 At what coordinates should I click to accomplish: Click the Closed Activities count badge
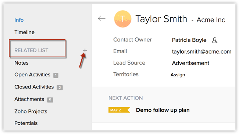pos(60,87)
